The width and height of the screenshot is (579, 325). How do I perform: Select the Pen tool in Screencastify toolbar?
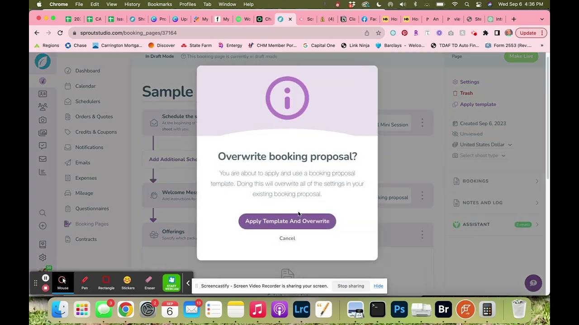tap(85, 283)
